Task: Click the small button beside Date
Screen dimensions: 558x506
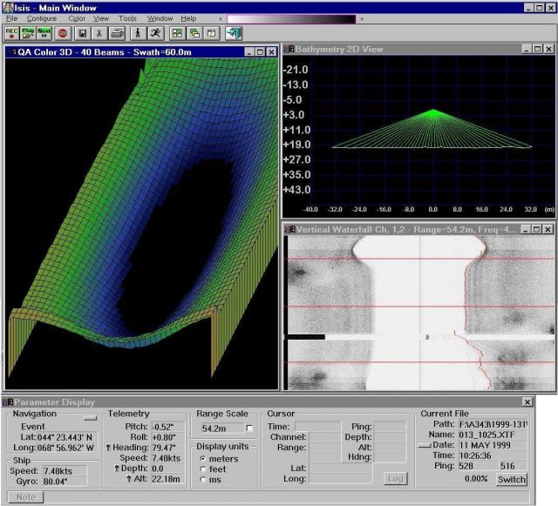Action: (425, 445)
